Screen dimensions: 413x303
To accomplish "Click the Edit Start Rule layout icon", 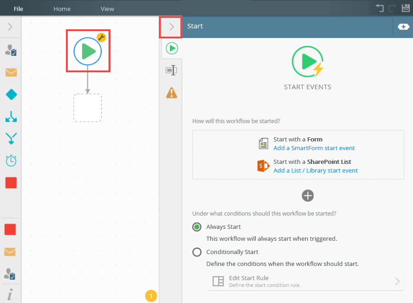I will [218, 281].
